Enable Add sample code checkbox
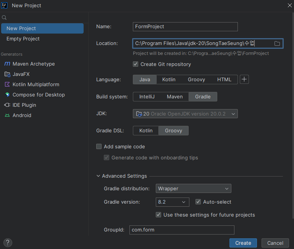Image resolution: width=294 pixels, height=249 pixels. [99, 146]
